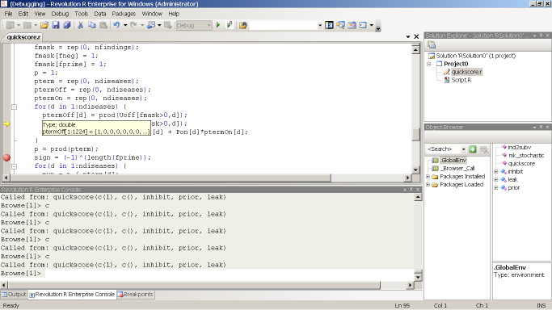Select the Revolution R Enterprise Console tab
The image size is (552, 310).
click(72, 295)
